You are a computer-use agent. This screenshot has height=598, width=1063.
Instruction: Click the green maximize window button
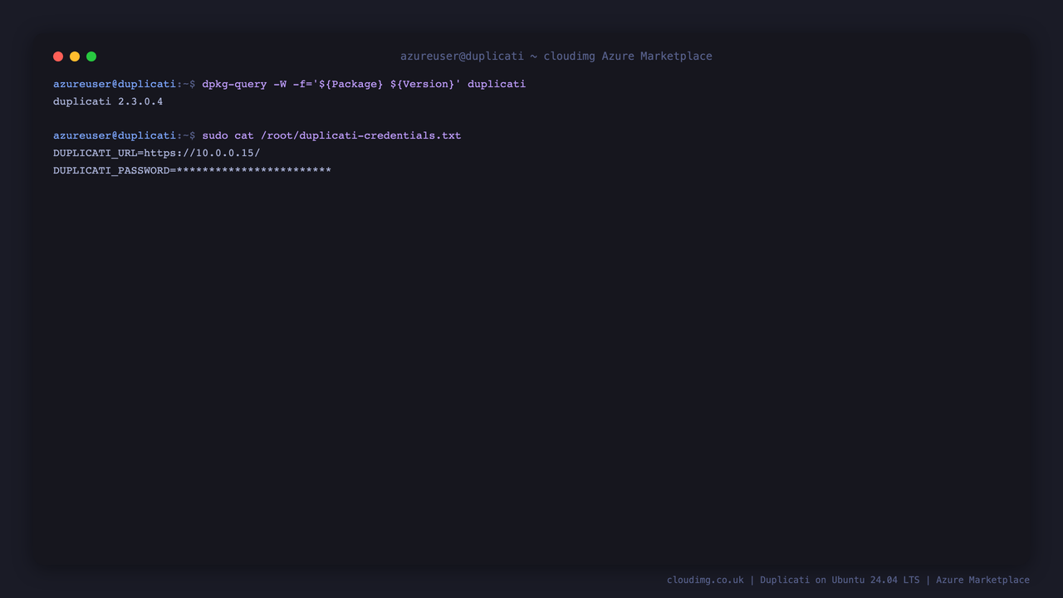pyautogui.click(x=91, y=56)
